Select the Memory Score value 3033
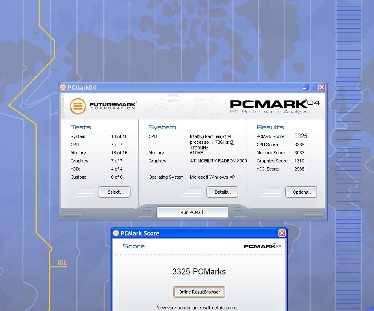 click(299, 153)
